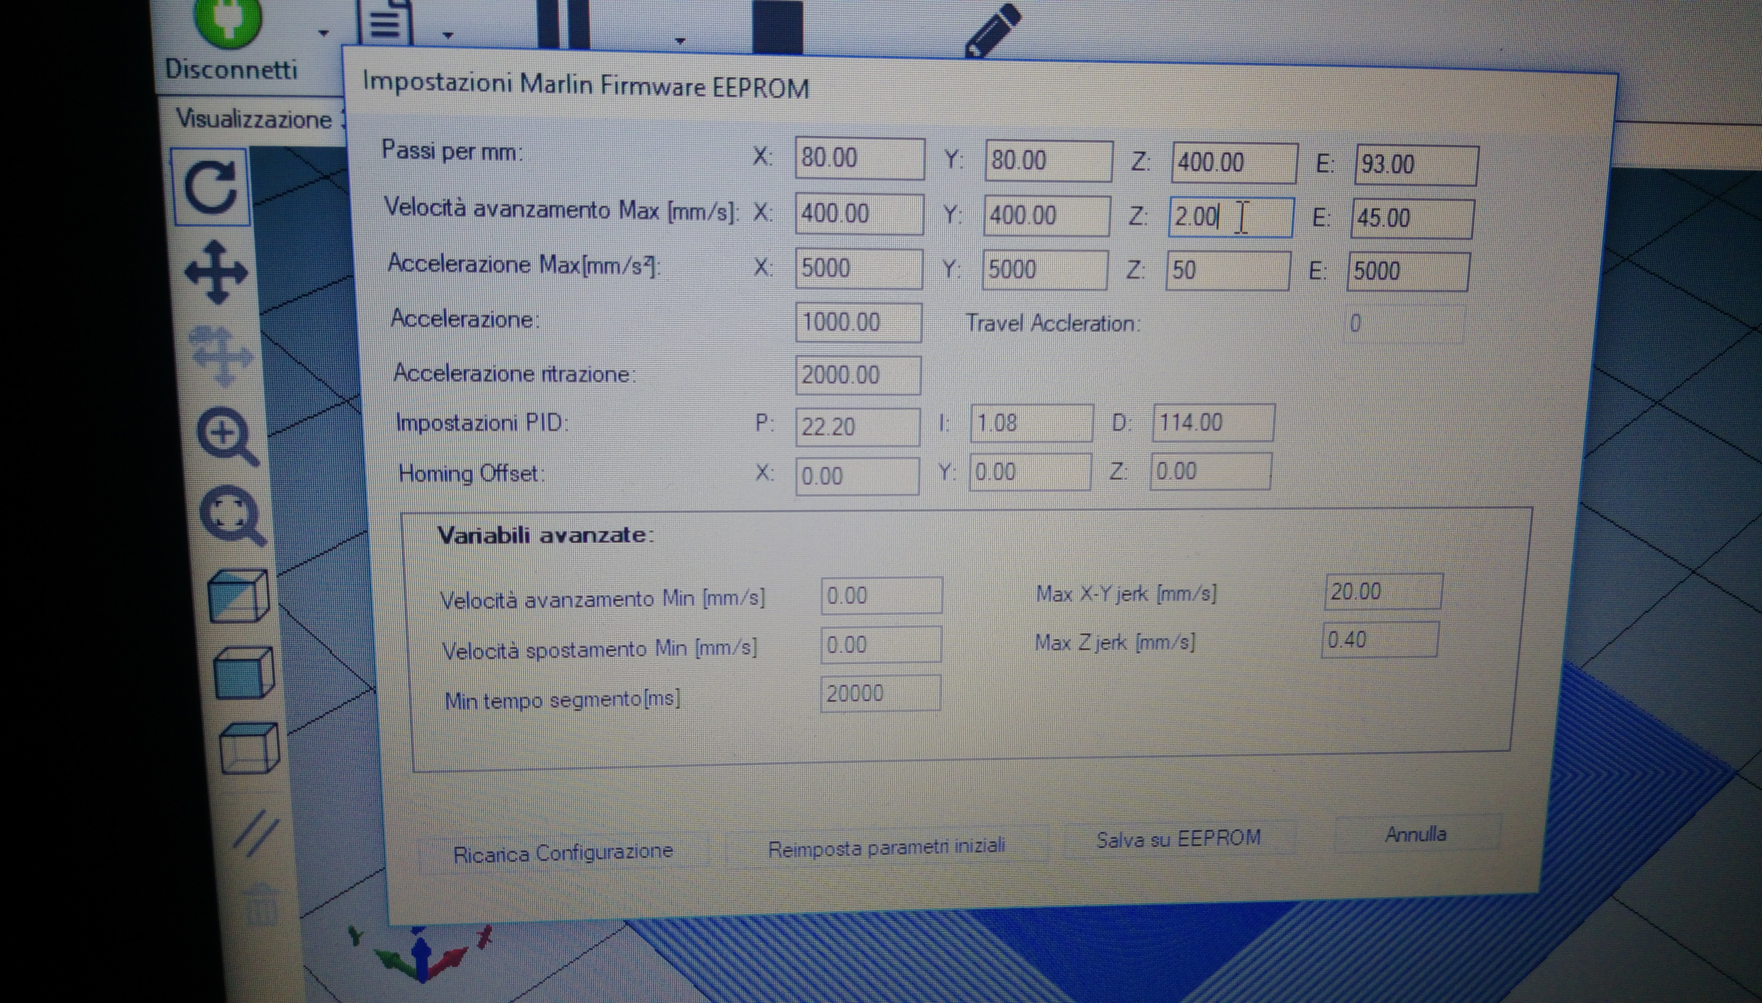Click the Accelerazione ritrazione field 2000.00
The image size is (1762, 1003).
(858, 375)
